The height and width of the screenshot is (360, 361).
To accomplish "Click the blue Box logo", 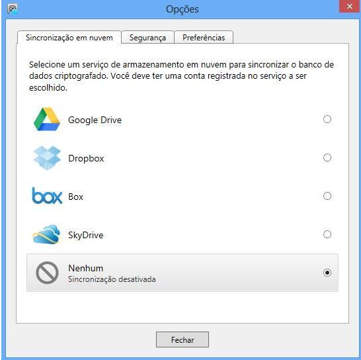I will click(x=47, y=196).
